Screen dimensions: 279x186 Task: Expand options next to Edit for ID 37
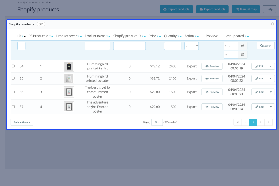(x=271, y=107)
